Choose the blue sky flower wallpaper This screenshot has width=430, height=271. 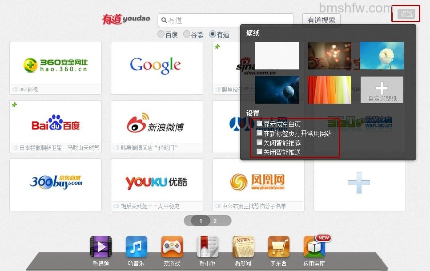tap(382, 56)
